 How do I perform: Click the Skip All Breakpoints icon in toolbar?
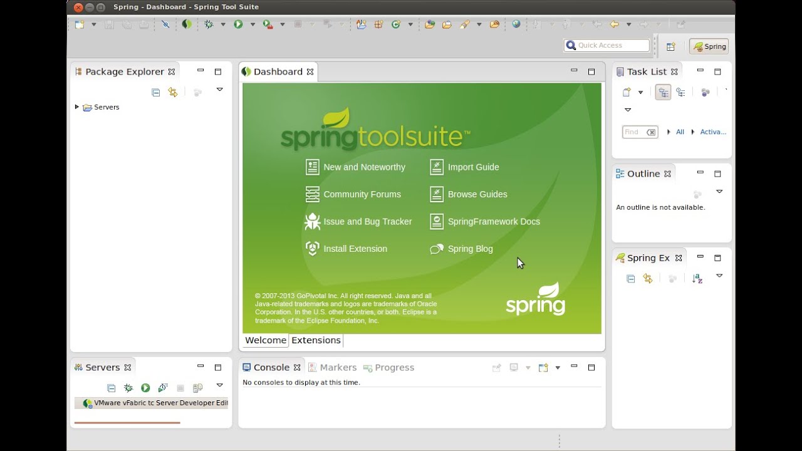(165, 24)
